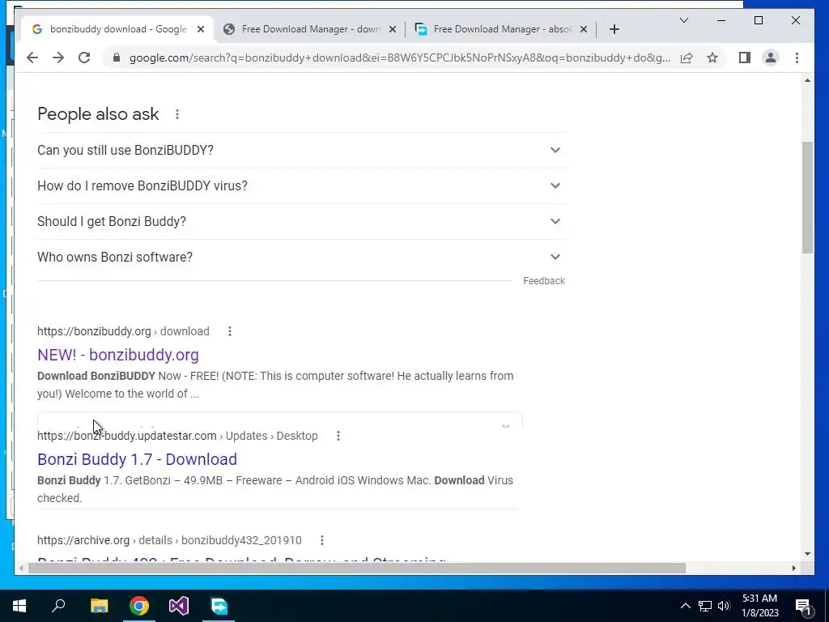Click the horizontal scrollbar thumb

click(357, 568)
